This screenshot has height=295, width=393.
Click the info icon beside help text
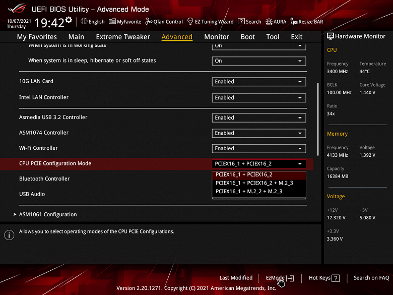coord(9,235)
